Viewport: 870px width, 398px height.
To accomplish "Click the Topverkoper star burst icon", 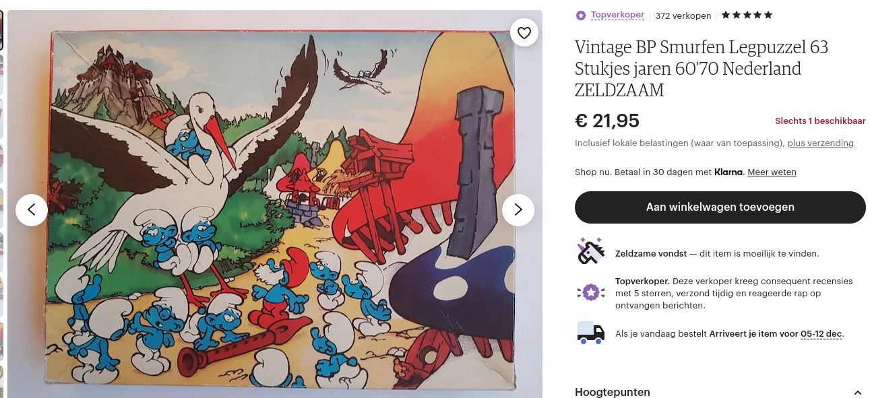I will tap(590, 292).
